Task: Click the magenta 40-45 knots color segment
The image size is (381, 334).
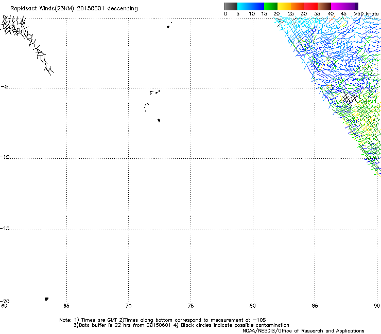Action: 338,6
